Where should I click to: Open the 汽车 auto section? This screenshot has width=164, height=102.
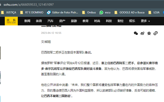pyautogui.click(x=51, y=21)
